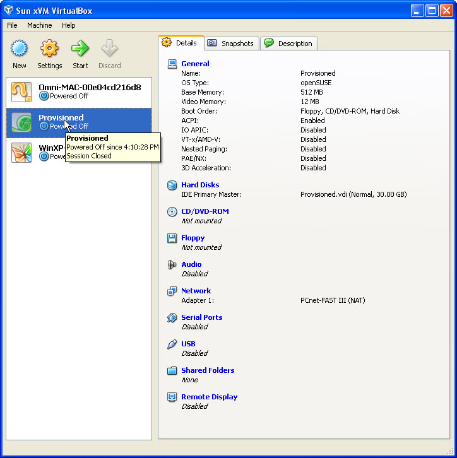The height and width of the screenshot is (458, 457).
Task: Open the Serial Ports settings link
Action: [x=201, y=317]
